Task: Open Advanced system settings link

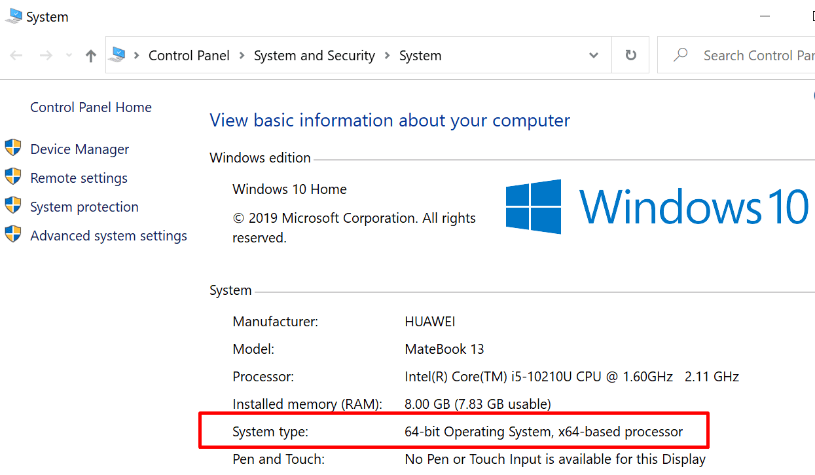Action: coord(109,236)
